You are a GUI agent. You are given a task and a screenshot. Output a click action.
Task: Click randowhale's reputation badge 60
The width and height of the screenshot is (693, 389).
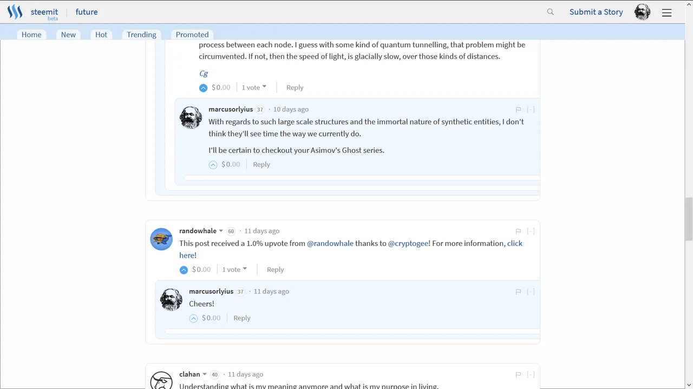coord(231,231)
